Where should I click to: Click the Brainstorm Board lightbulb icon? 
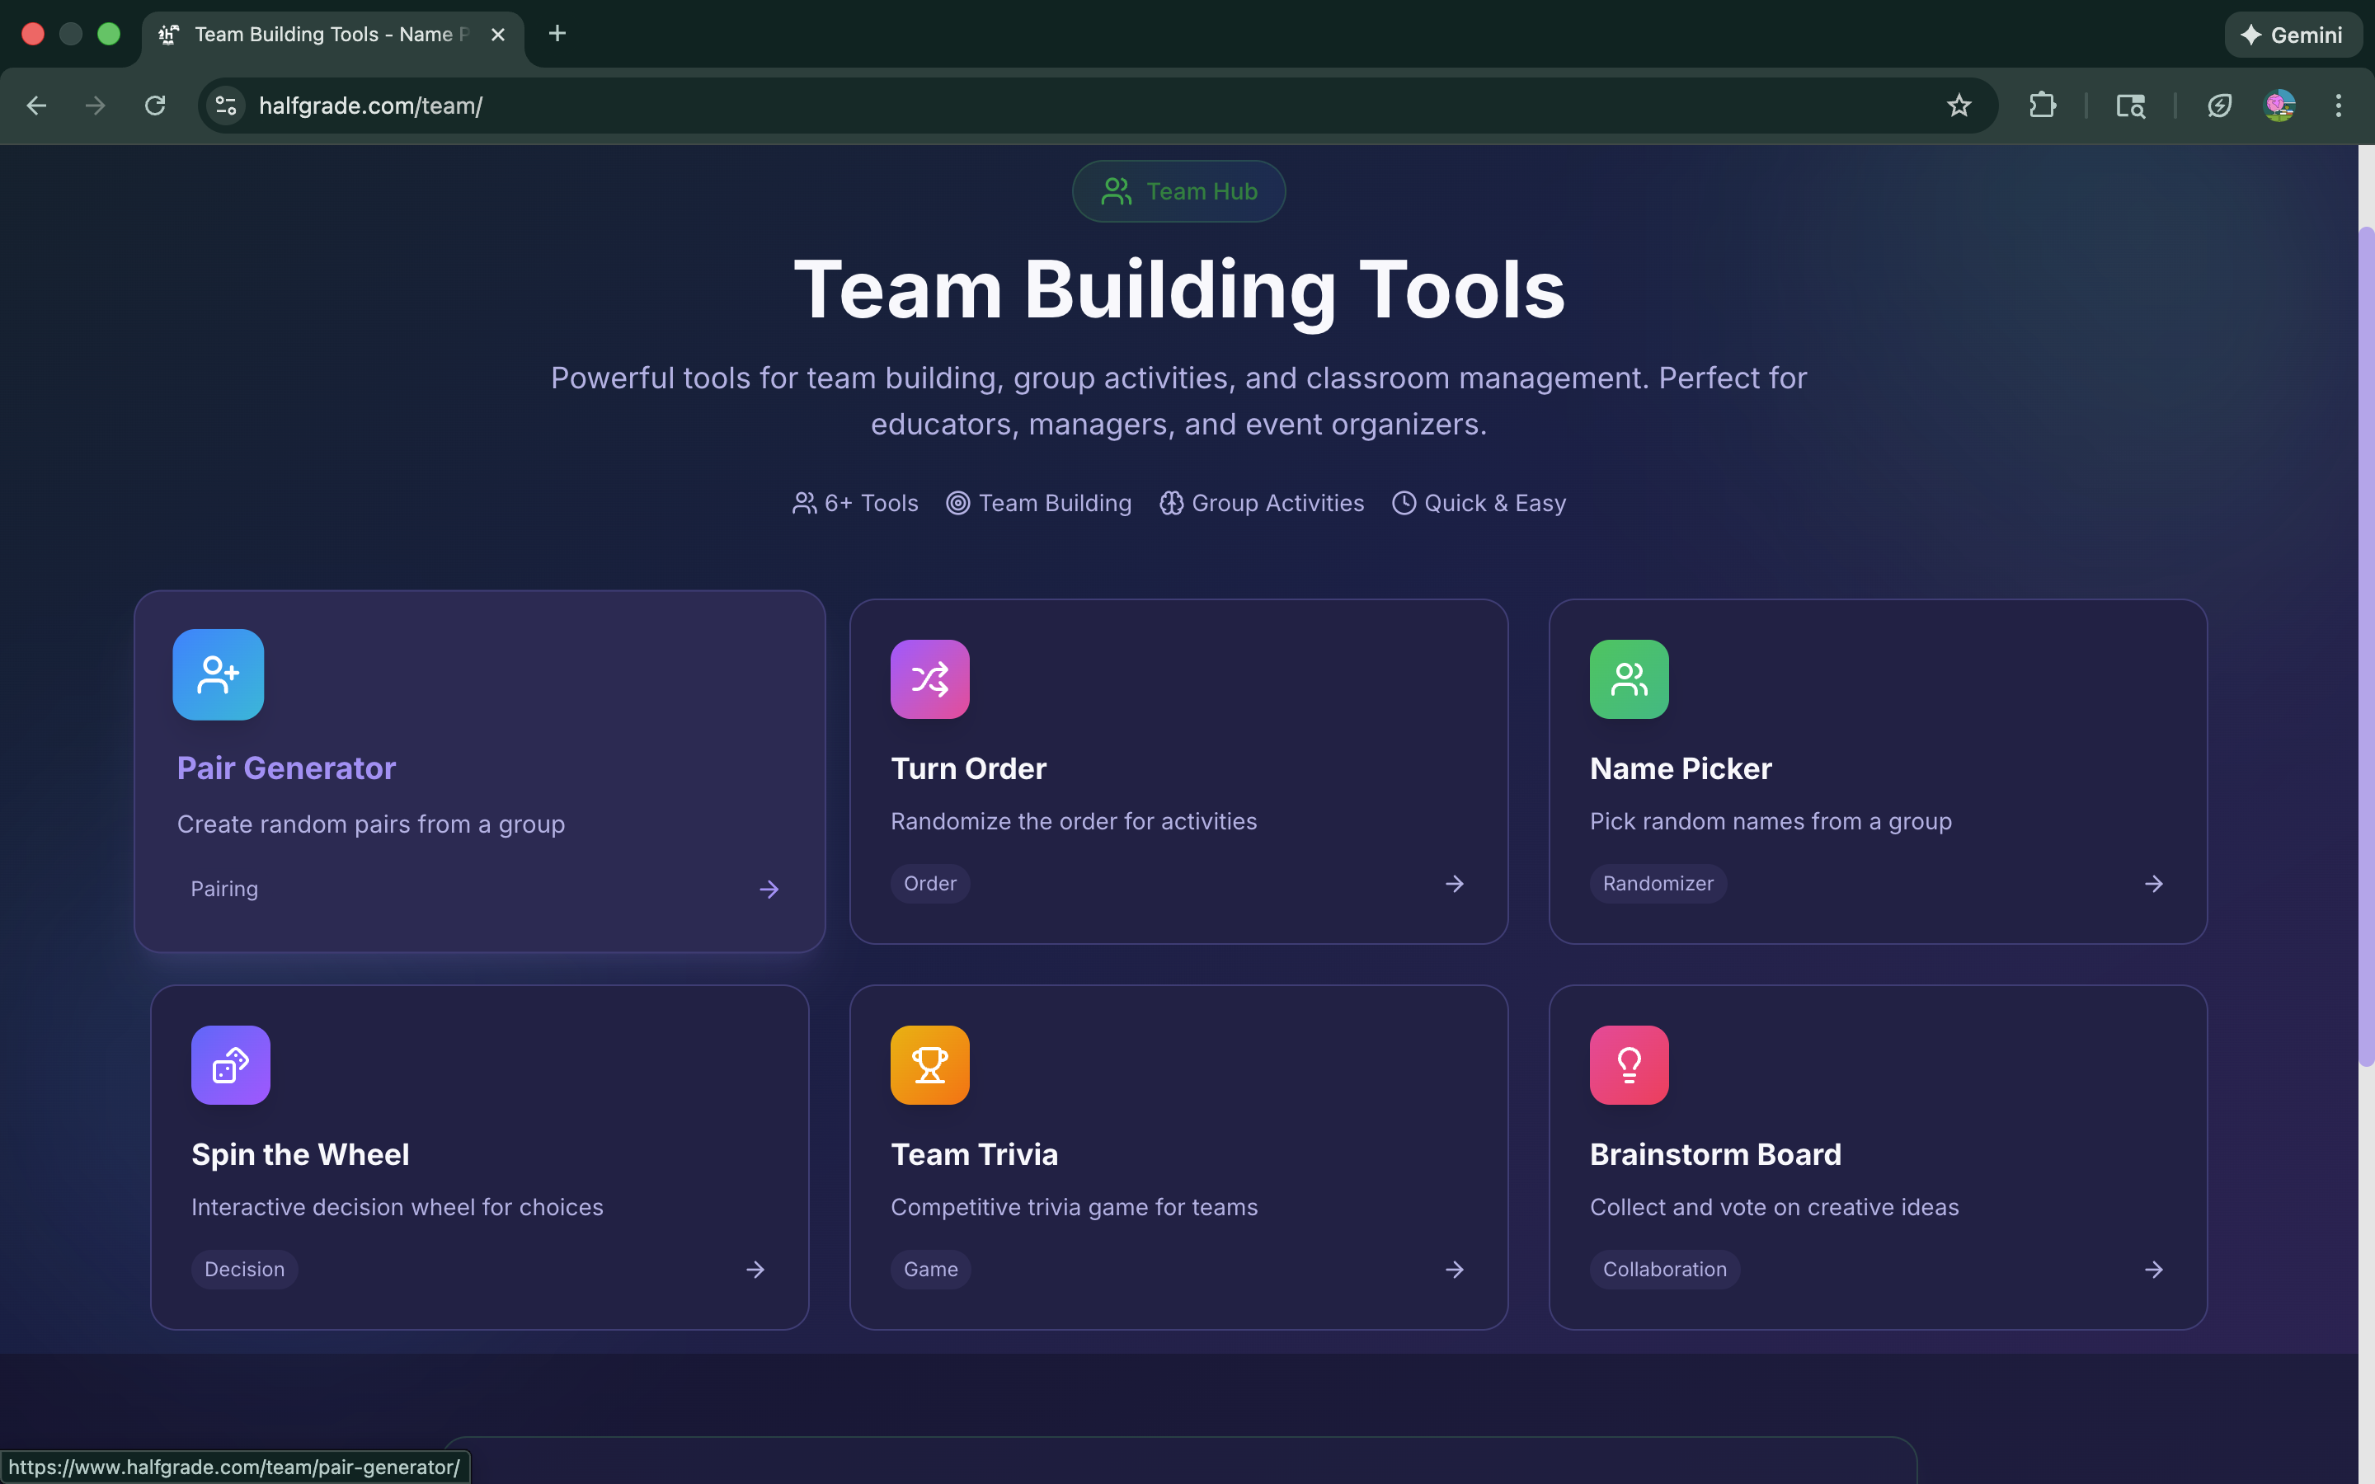tap(1628, 1065)
